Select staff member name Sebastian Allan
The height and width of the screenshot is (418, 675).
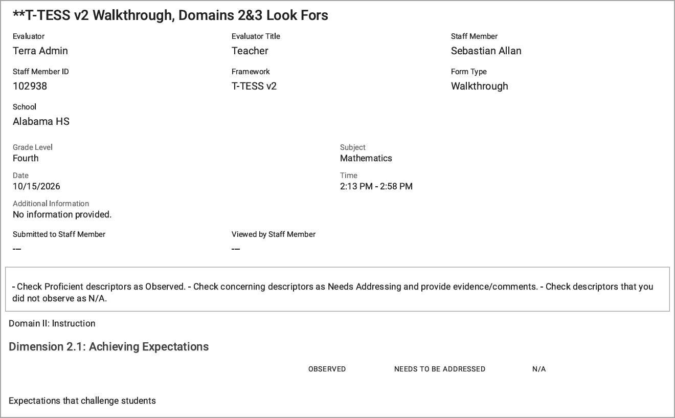click(486, 51)
